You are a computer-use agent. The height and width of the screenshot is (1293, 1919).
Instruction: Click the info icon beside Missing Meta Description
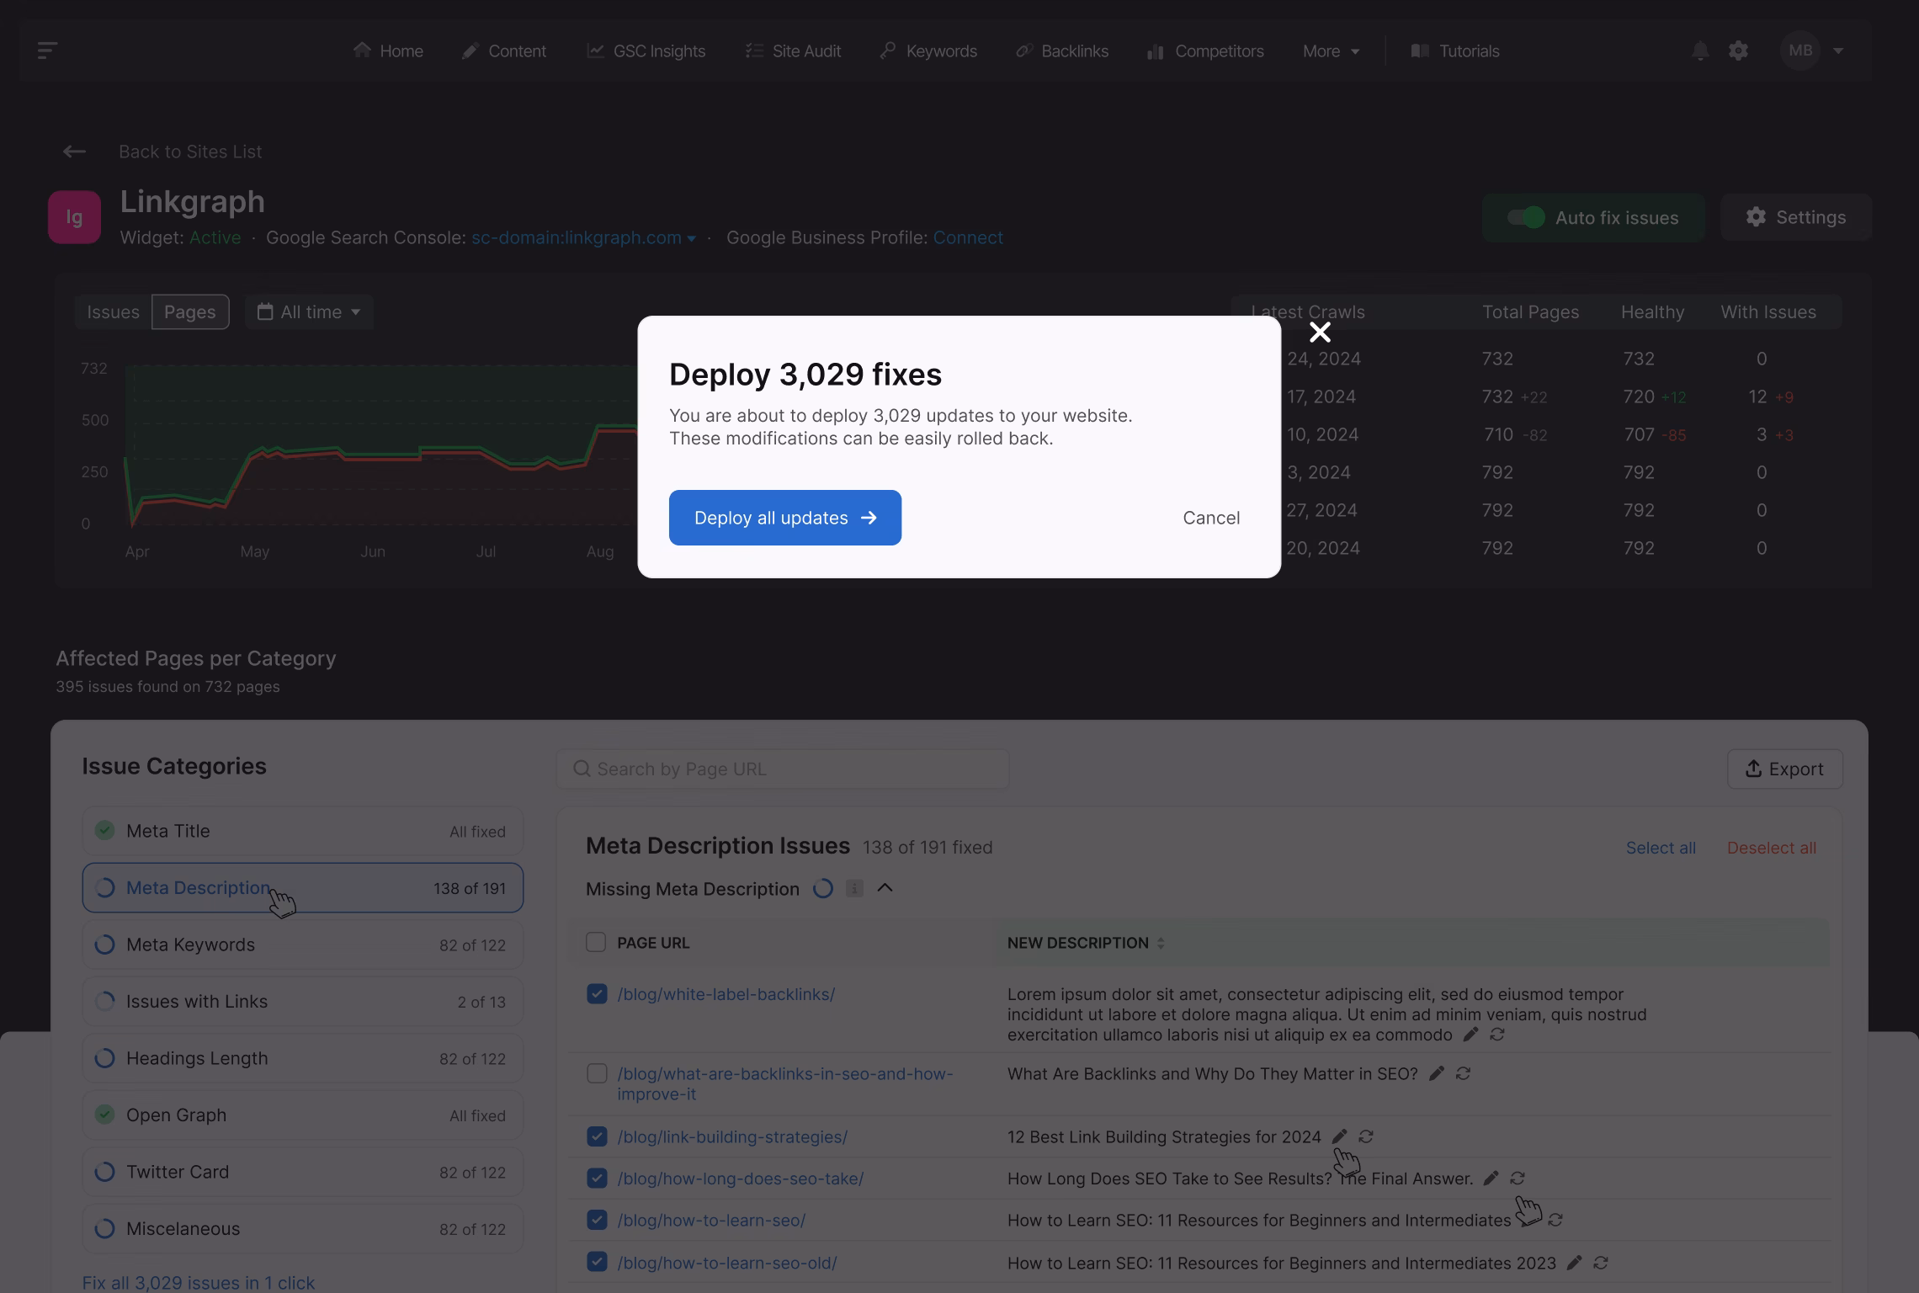click(854, 889)
